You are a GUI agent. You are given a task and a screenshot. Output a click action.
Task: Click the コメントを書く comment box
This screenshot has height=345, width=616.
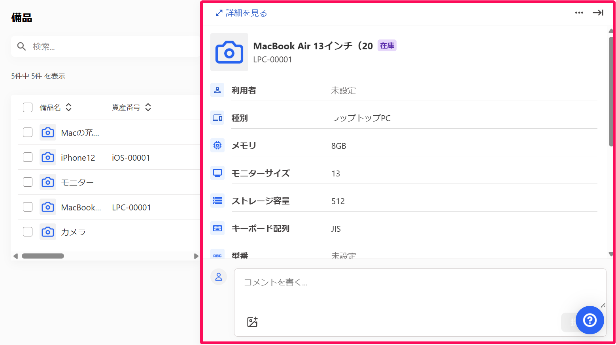420,302
